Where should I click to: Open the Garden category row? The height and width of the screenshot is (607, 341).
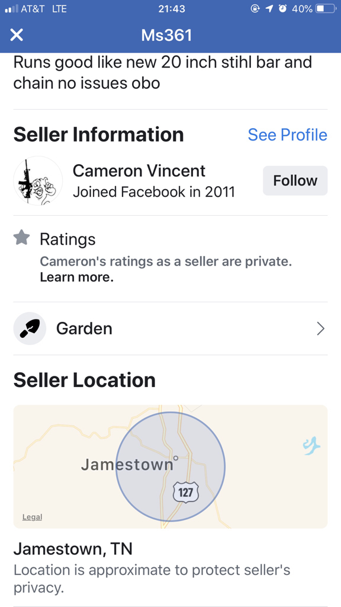[170, 328]
